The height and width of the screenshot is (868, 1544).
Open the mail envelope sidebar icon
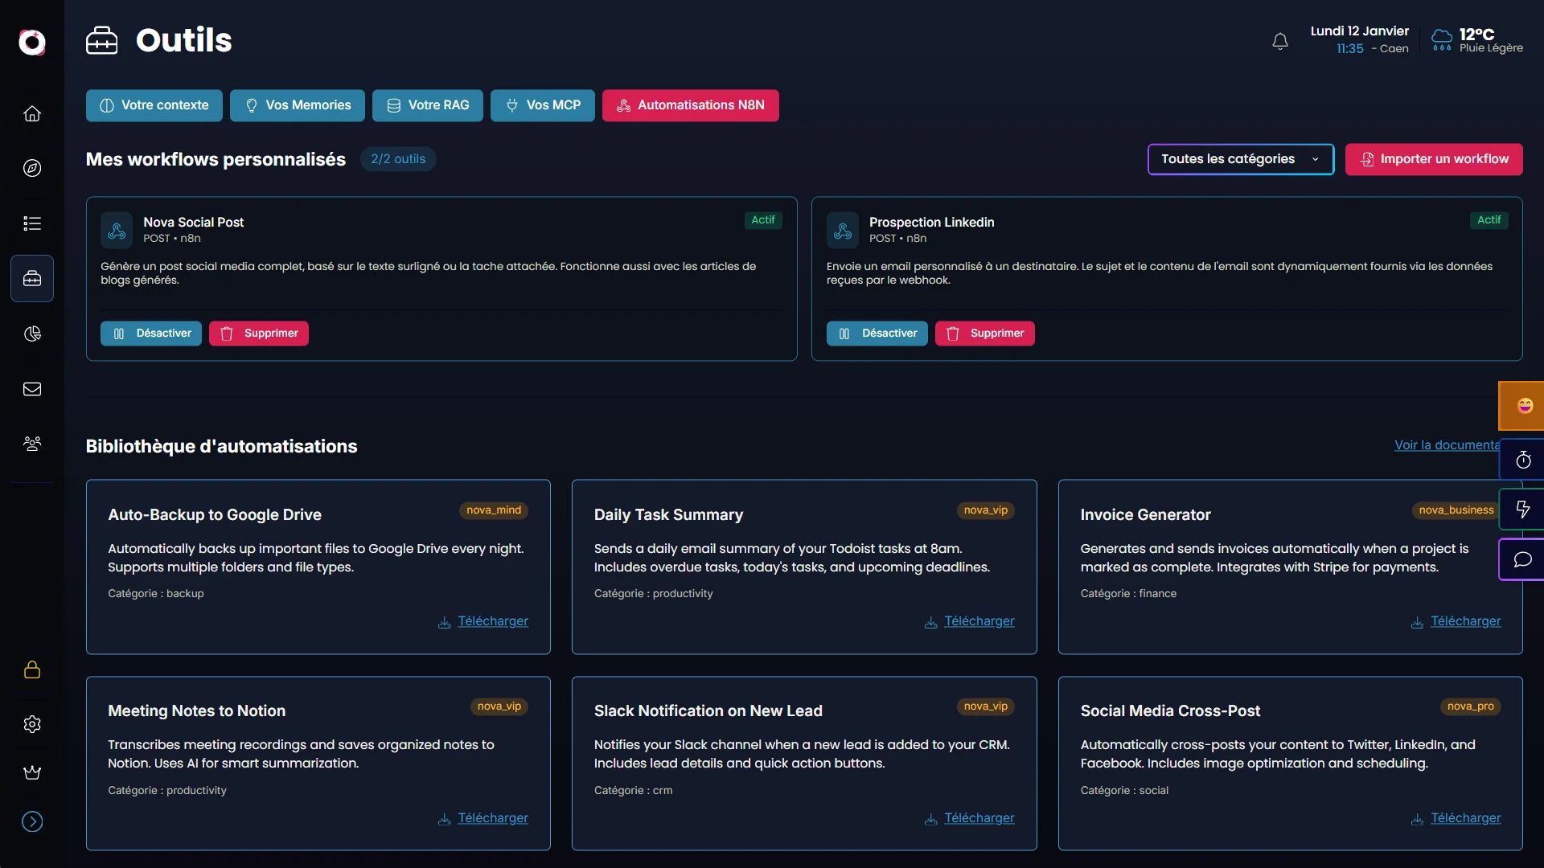pyautogui.click(x=32, y=389)
